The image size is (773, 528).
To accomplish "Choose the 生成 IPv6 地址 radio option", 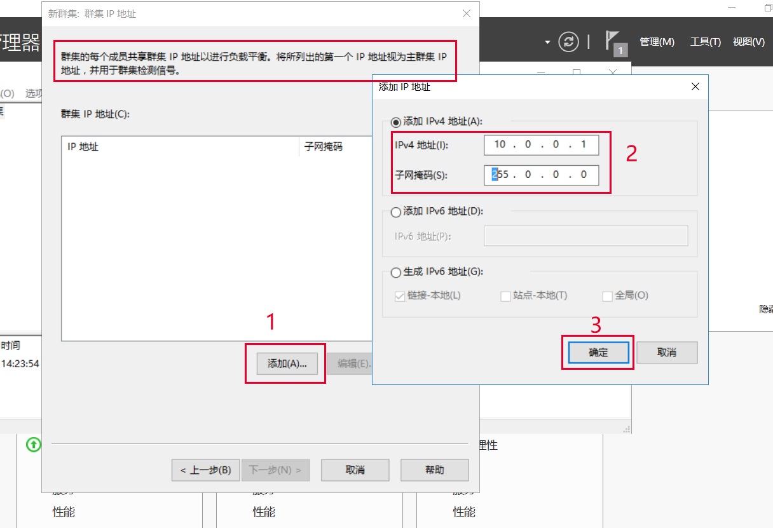I will 397,272.
